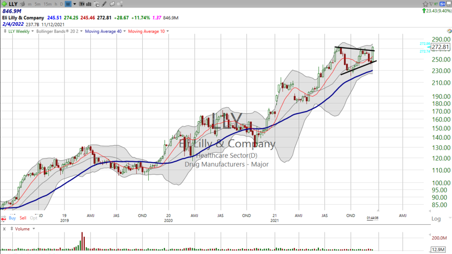452x254 pixels.
Task: Click the 2021 year label on time axis
Action: (x=274, y=221)
